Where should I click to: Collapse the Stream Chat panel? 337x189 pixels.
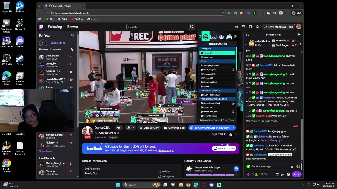pyautogui.click(x=248, y=35)
